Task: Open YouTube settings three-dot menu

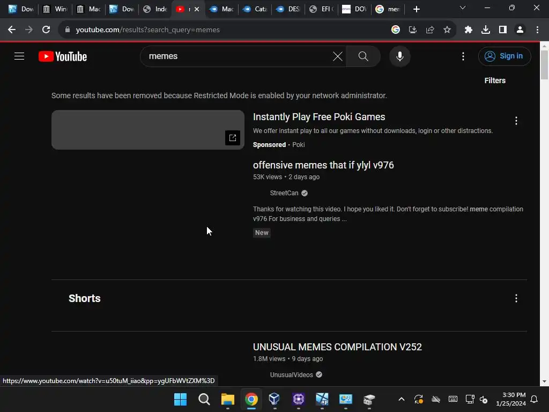Action: pos(463,56)
